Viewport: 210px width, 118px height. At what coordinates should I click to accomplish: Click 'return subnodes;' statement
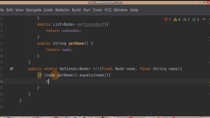64,31
